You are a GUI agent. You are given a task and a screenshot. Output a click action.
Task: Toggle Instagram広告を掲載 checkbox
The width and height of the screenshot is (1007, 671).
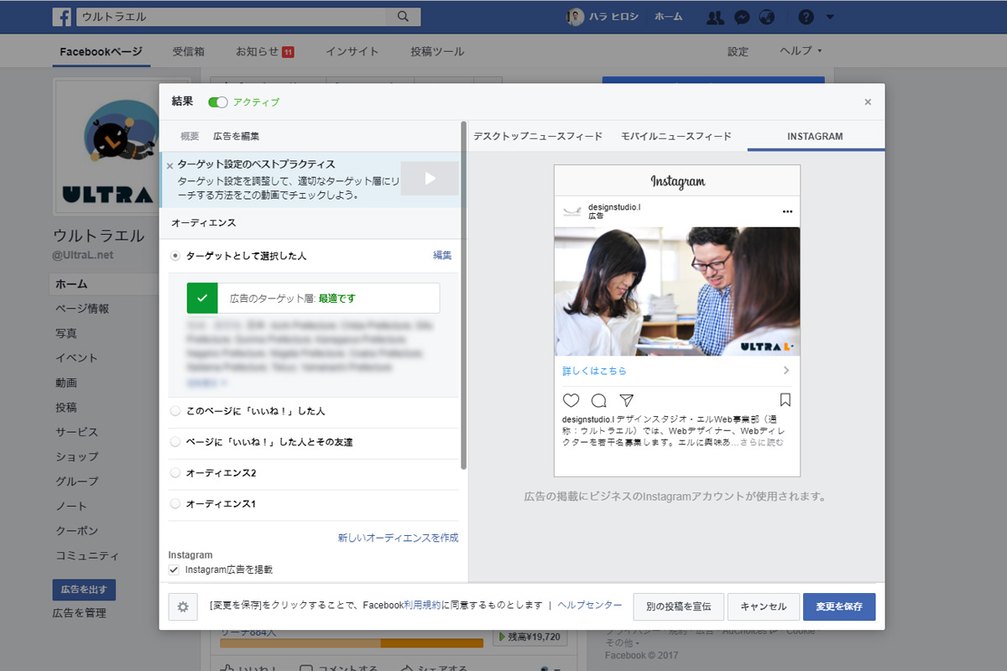[x=174, y=570]
